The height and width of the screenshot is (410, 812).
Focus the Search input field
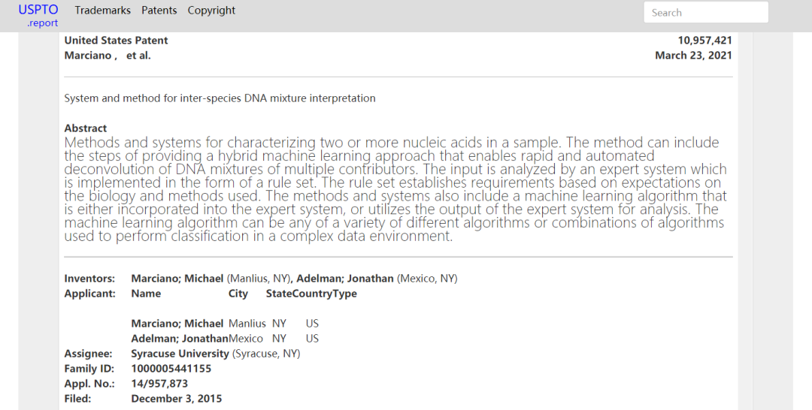click(x=705, y=12)
